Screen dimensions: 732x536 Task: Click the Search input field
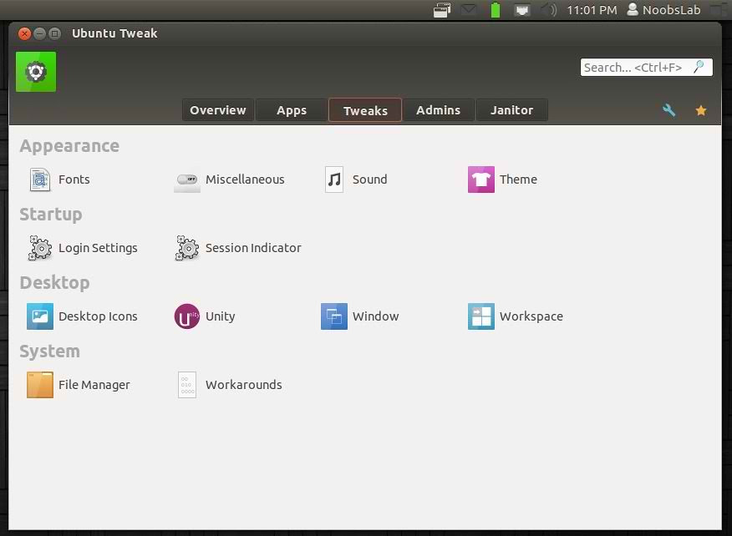(646, 67)
